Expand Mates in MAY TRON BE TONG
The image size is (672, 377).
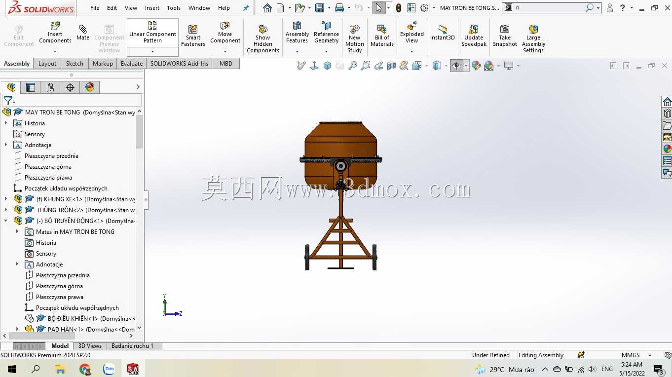coord(17,232)
